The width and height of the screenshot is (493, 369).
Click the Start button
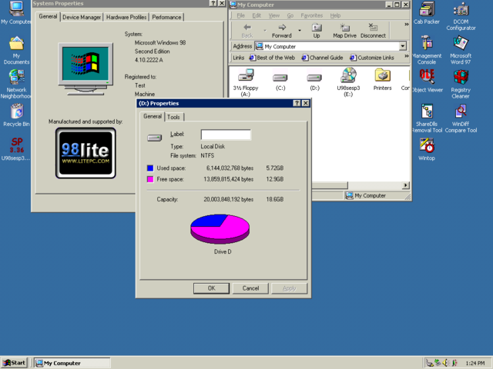pos(15,363)
